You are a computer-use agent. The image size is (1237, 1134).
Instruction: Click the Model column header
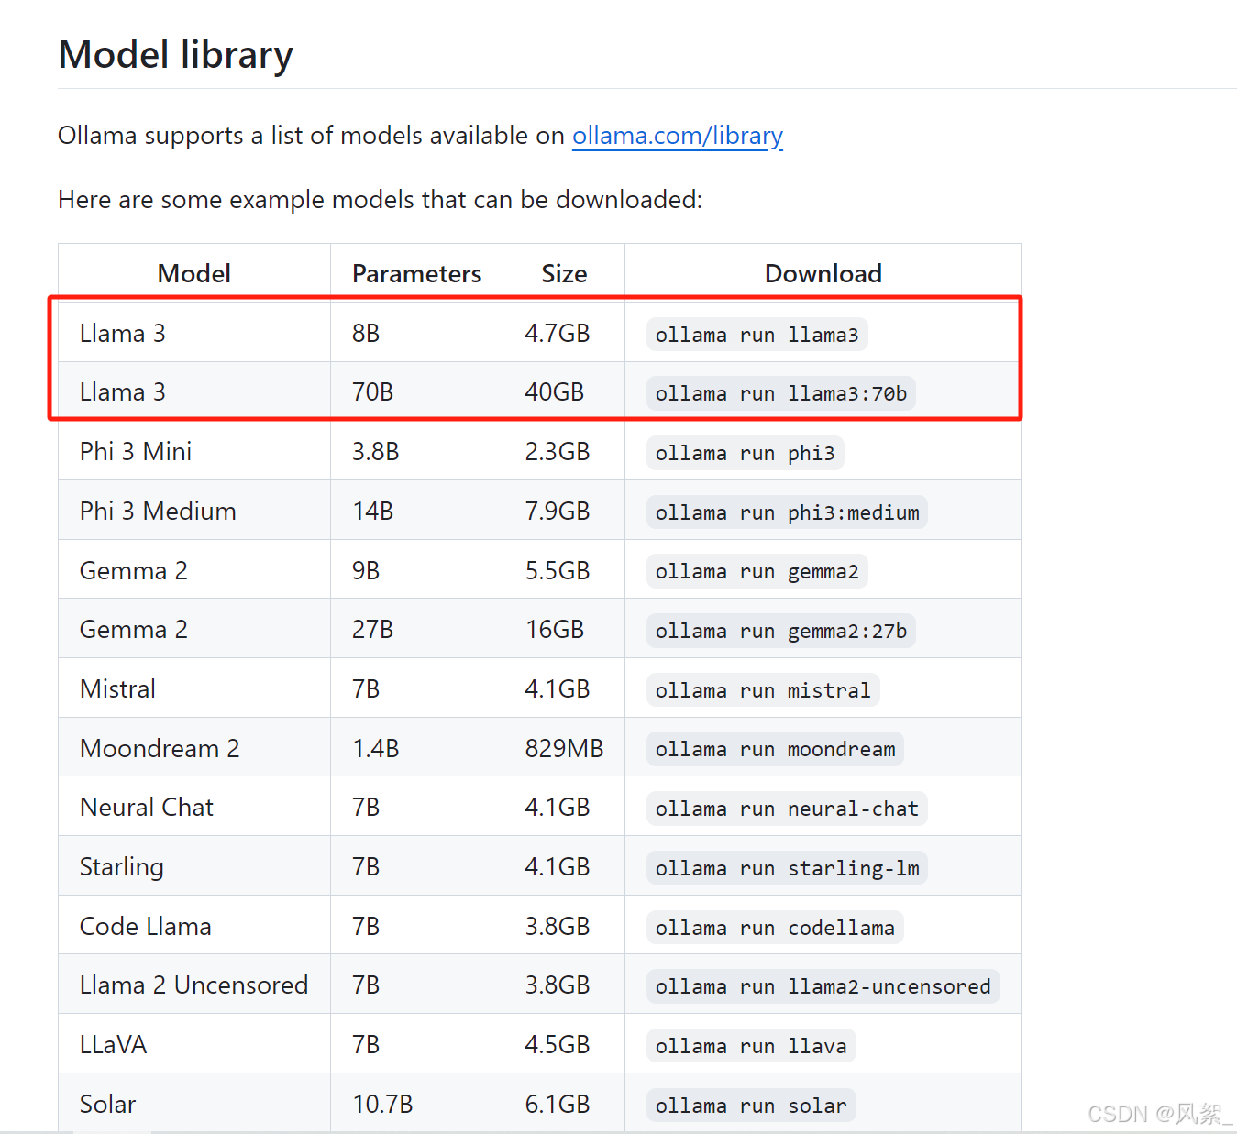tap(194, 273)
